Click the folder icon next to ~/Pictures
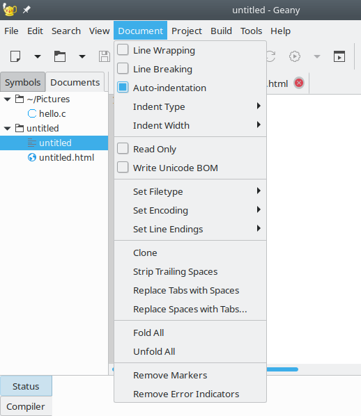 click(x=20, y=99)
